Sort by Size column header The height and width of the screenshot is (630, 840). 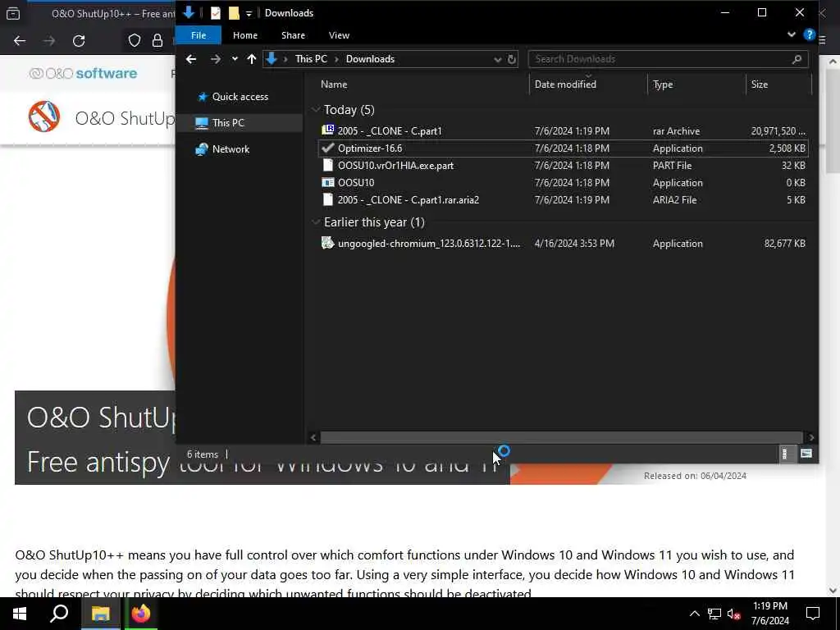tap(759, 84)
